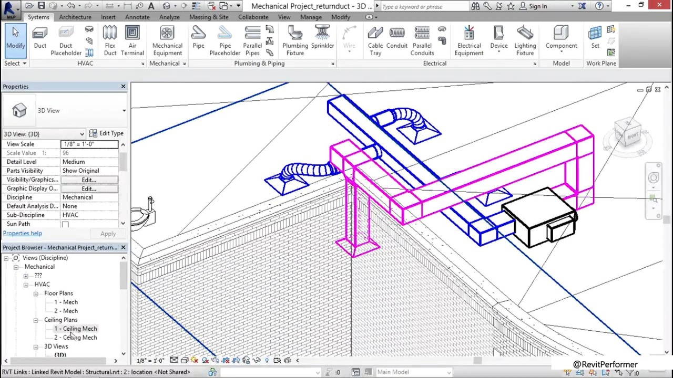Open the Architecture ribbon tab
The height and width of the screenshot is (378, 673).
pos(75,17)
